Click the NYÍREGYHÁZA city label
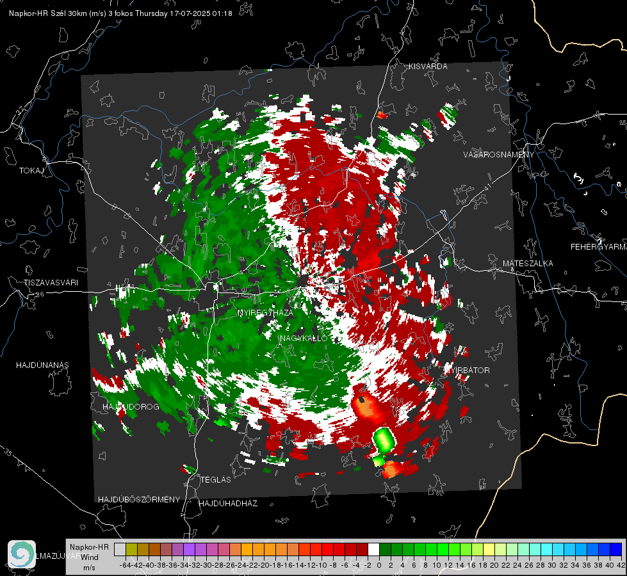627x576 pixels. [x=265, y=313]
